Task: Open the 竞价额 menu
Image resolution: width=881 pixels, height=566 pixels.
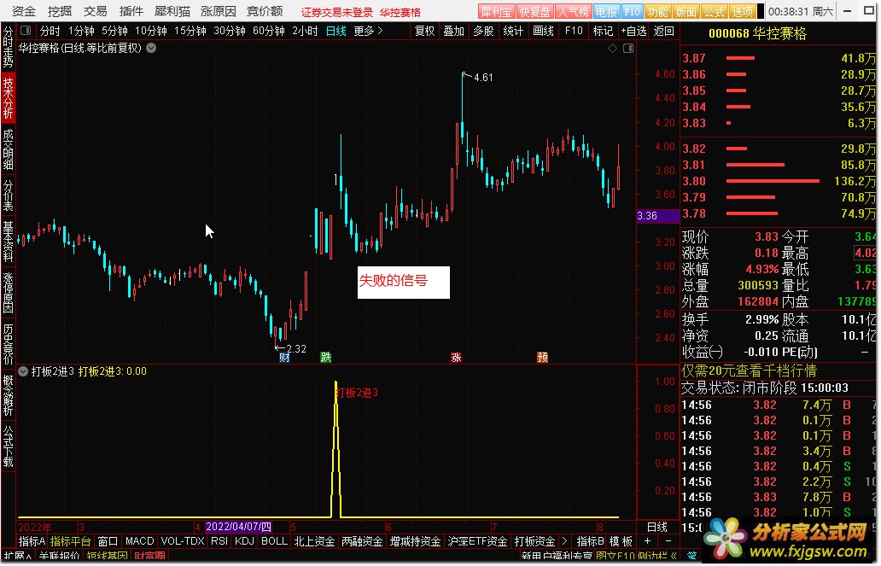Action: pyautogui.click(x=265, y=11)
